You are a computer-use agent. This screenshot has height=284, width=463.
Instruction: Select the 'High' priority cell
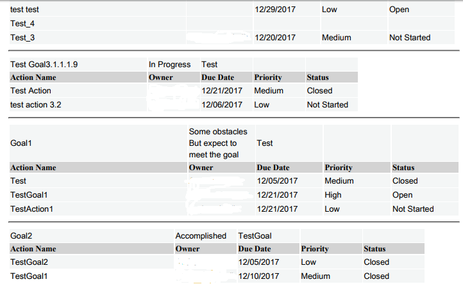[x=333, y=195]
